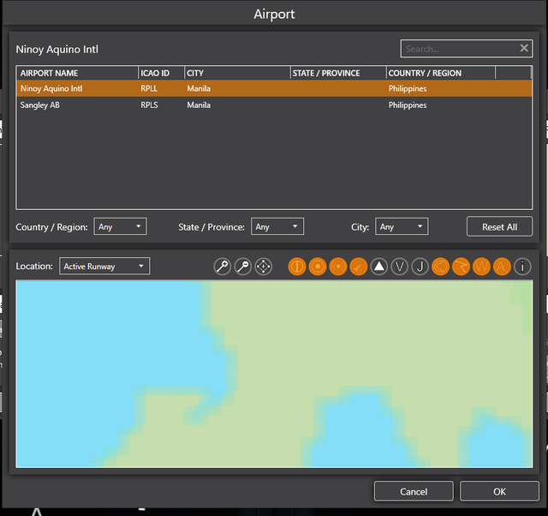
Task: Sort by the STATE / PROVINCE column header
Action: 338,73
